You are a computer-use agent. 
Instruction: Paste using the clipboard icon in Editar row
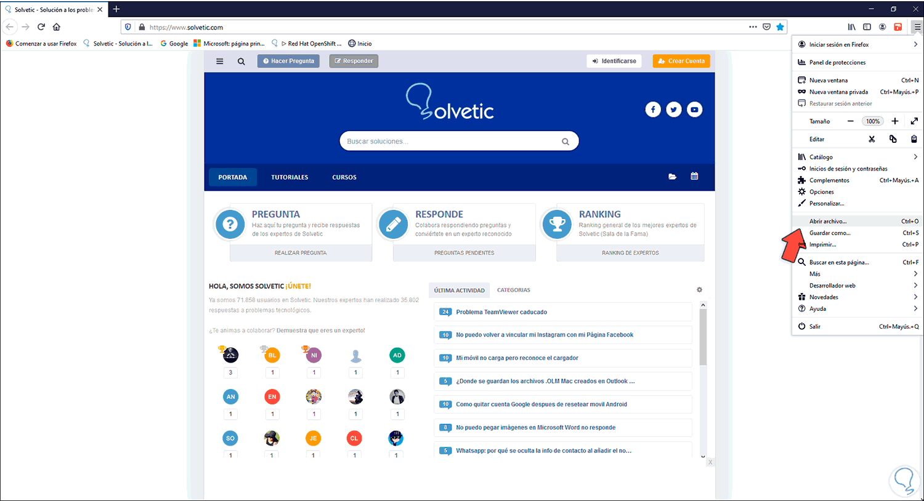point(914,139)
